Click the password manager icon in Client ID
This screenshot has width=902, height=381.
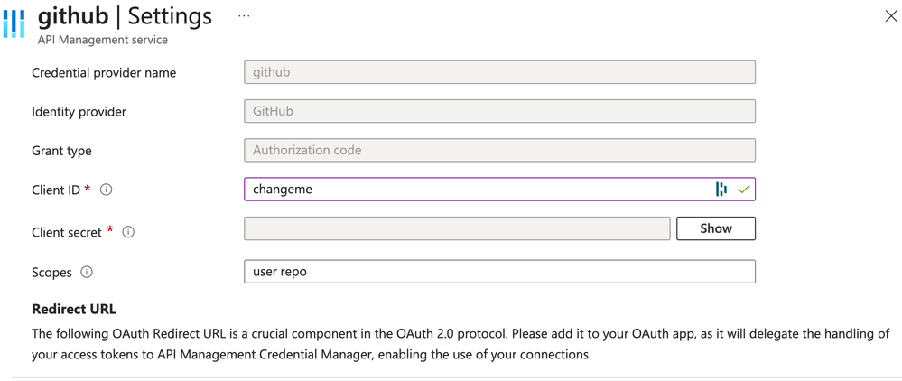pyautogui.click(x=721, y=189)
